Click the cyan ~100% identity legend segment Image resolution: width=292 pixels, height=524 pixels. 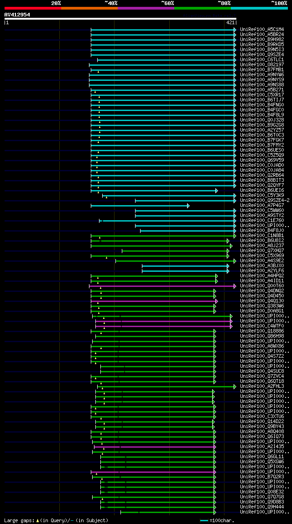[x=259, y=8]
